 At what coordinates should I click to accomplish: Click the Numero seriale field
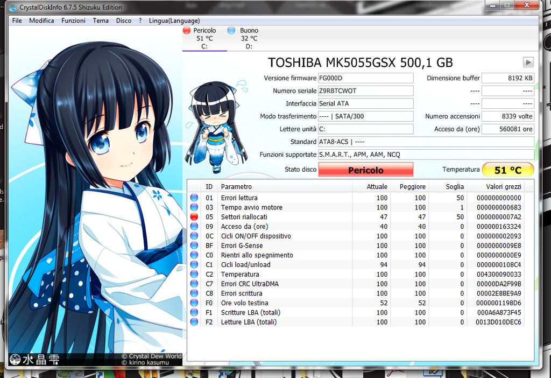coord(365,91)
